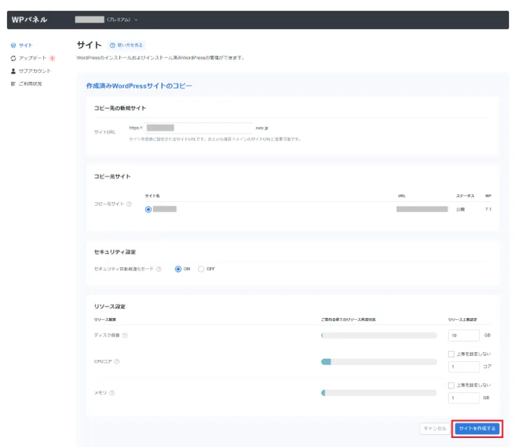Focus the サイトURL input field
Image resolution: width=516 pixels, height=447 pixels.
click(x=199, y=128)
